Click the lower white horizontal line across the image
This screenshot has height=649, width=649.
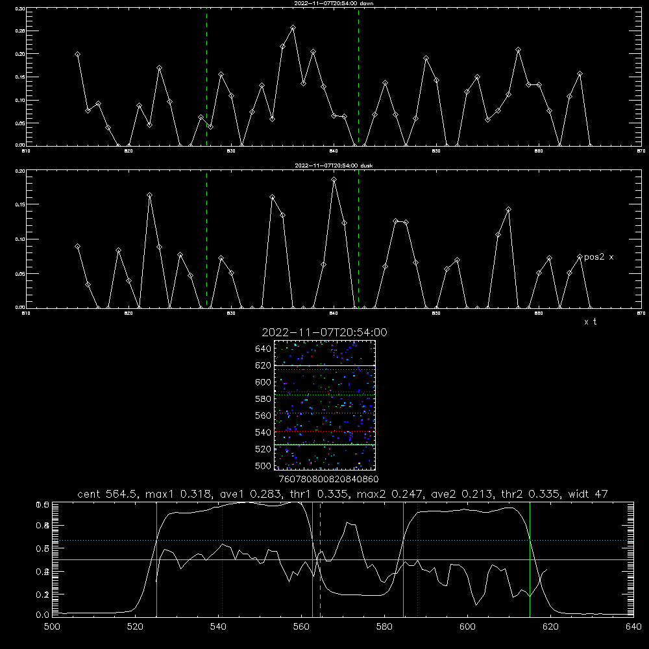tap(324, 445)
